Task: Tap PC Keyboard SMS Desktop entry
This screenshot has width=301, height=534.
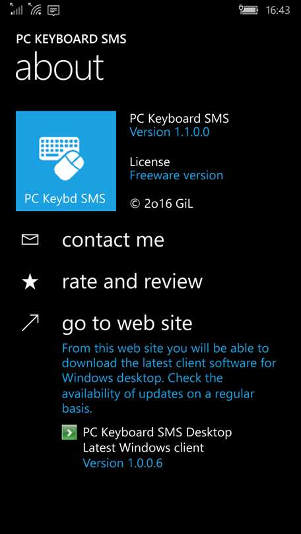Action: coord(157,432)
